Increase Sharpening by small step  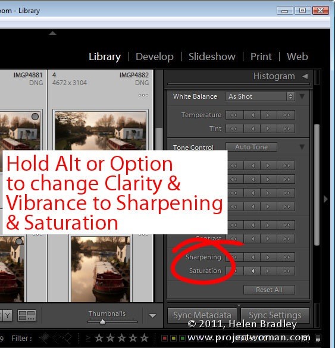[268, 257]
